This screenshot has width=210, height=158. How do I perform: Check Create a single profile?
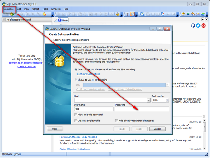pos(76,121)
